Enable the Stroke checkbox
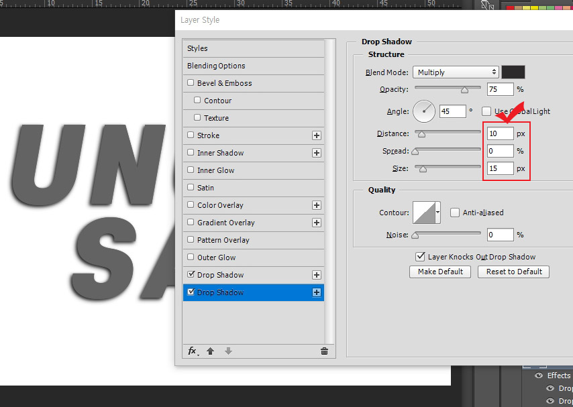The height and width of the screenshot is (407, 573). click(191, 135)
